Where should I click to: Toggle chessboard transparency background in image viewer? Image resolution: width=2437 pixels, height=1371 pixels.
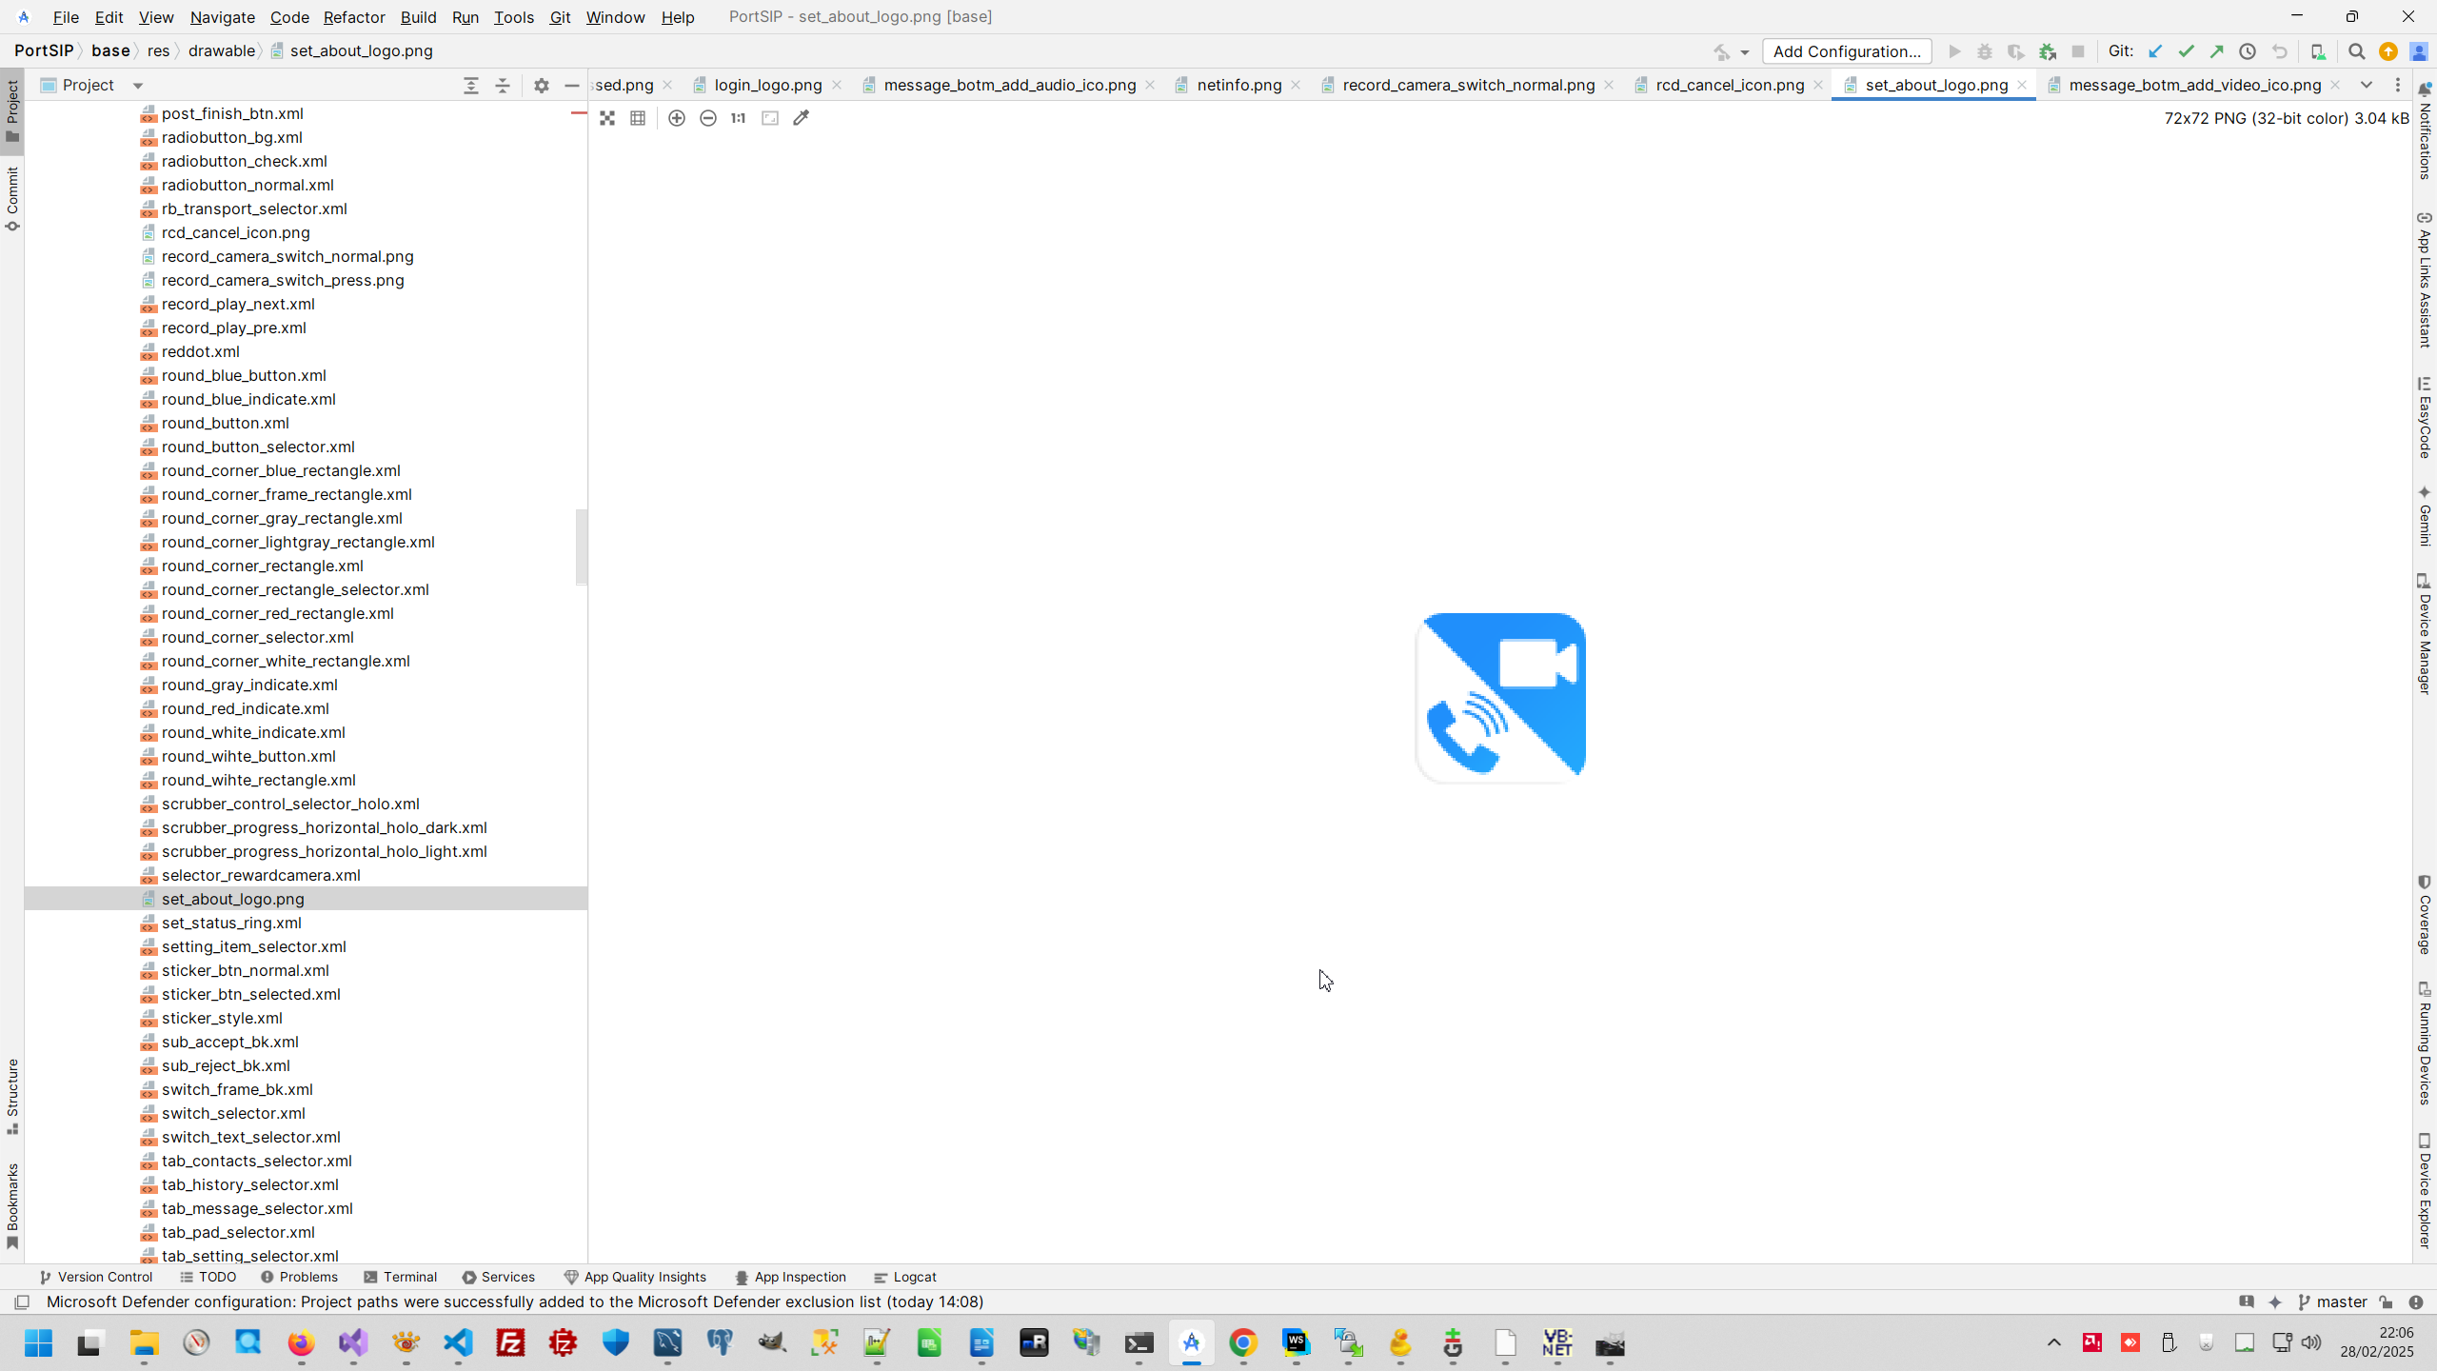[607, 118]
